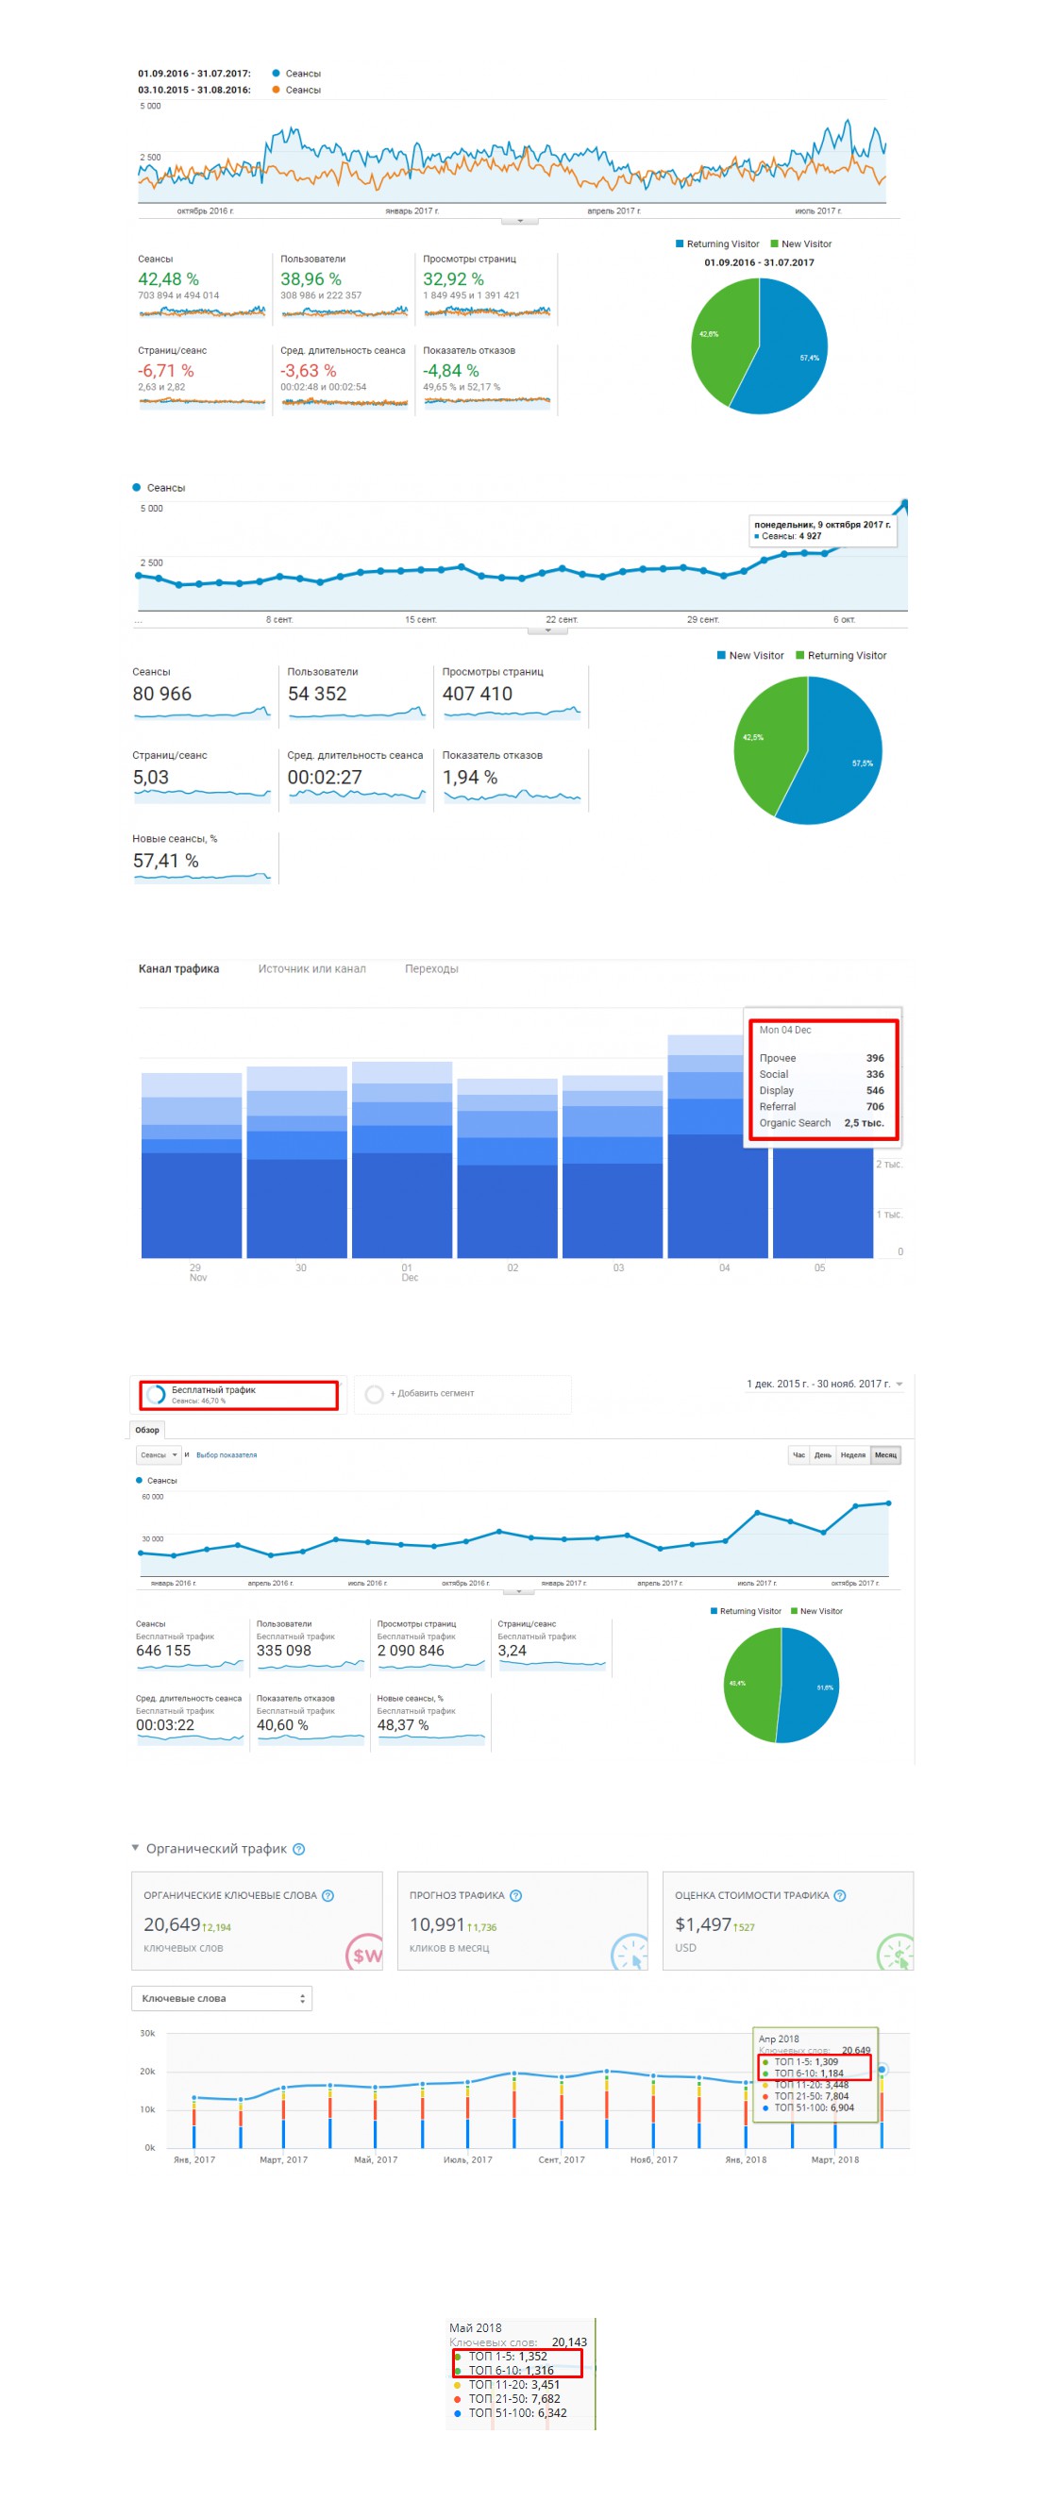Click the Новые сеансы 57,41 % value
1042x2518 pixels.
click(166, 861)
